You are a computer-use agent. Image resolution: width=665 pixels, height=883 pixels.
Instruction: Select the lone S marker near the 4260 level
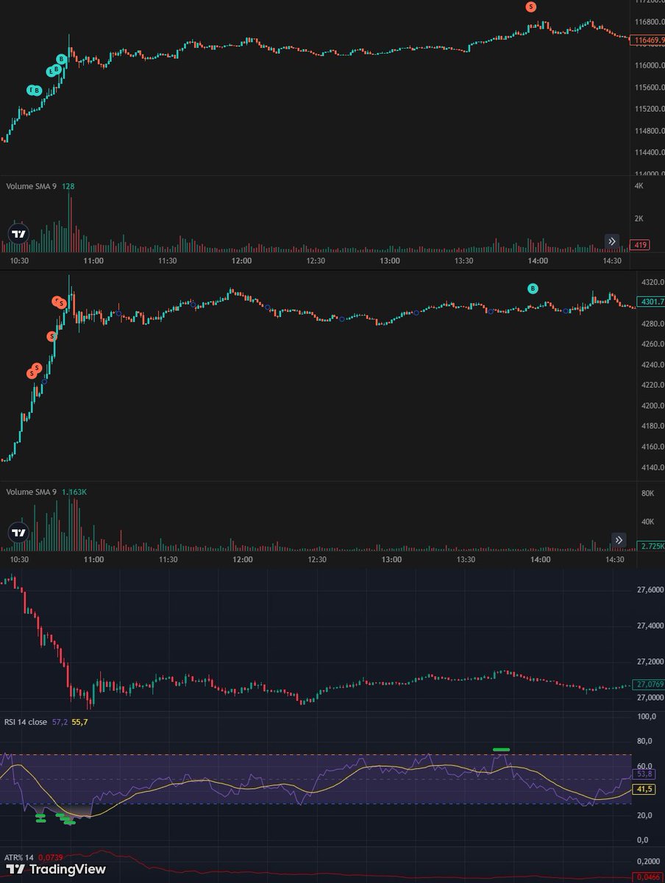click(51, 336)
